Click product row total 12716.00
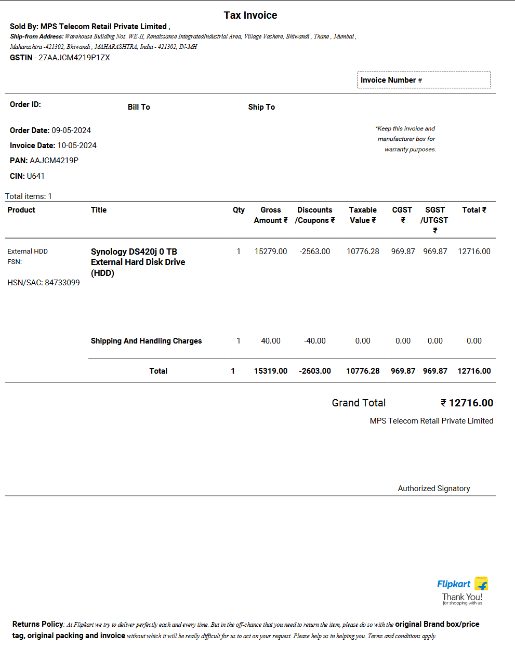Viewport: 515px width, 647px height. 474,252
